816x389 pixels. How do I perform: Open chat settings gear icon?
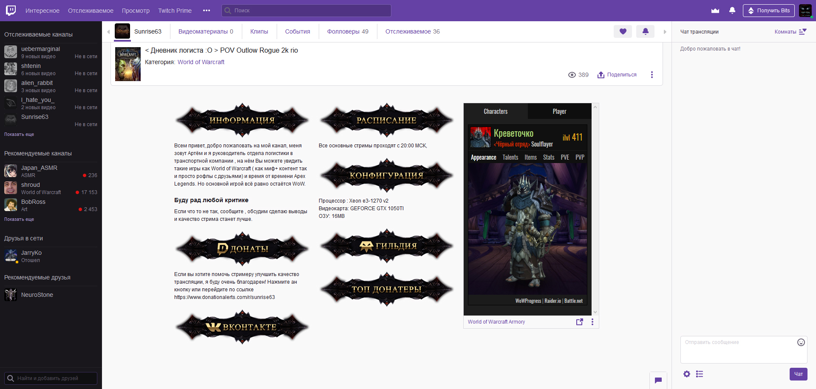(x=687, y=374)
